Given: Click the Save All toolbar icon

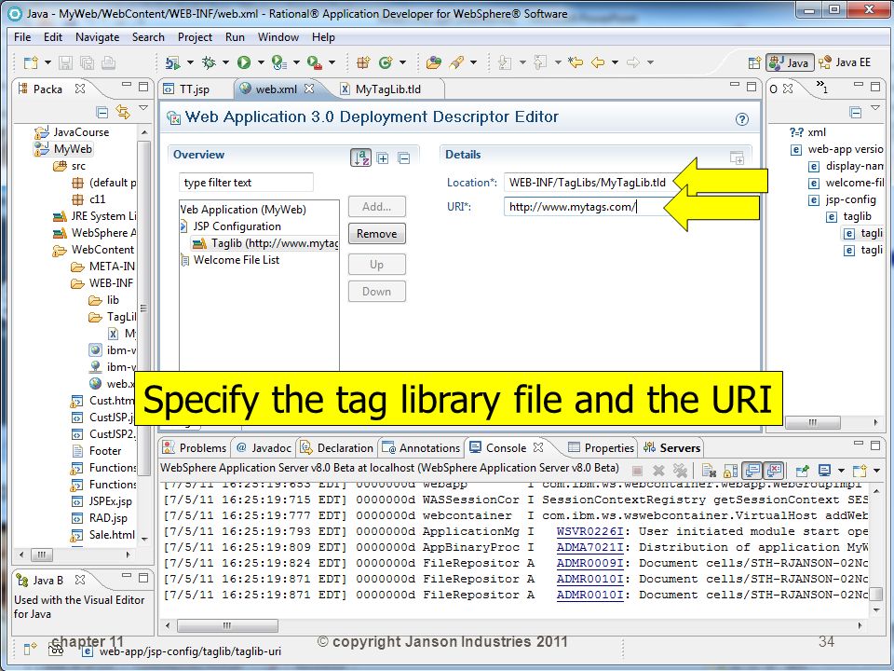Looking at the screenshot, I should (88, 62).
